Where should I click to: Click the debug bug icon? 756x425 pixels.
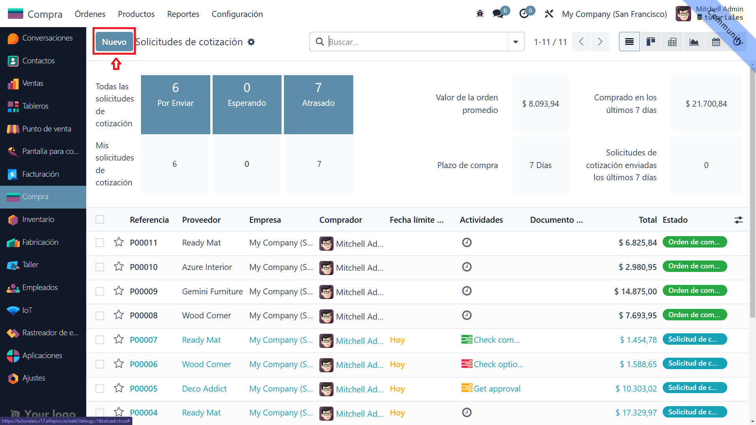(480, 14)
